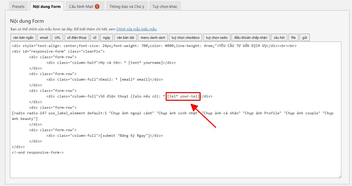Insert tuỳ chọn checkbox tag
352x186 pixels.
point(186,38)
